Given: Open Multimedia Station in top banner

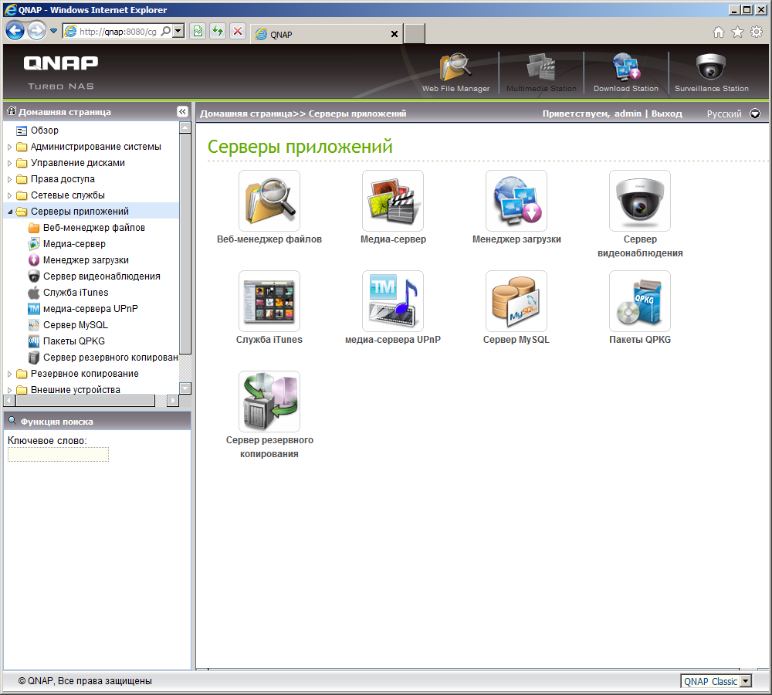Looking at the screenshot, I should coord(541,73).
